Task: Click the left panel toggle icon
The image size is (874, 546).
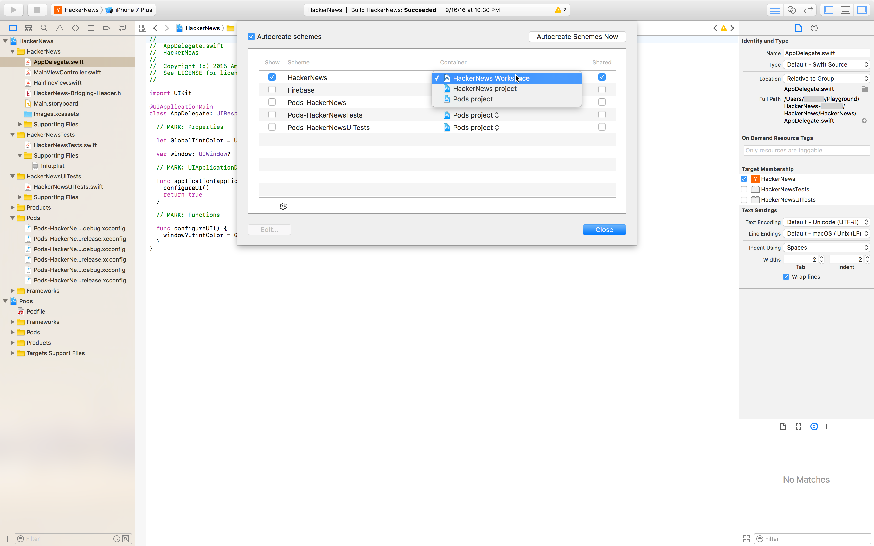Action: 829,9
